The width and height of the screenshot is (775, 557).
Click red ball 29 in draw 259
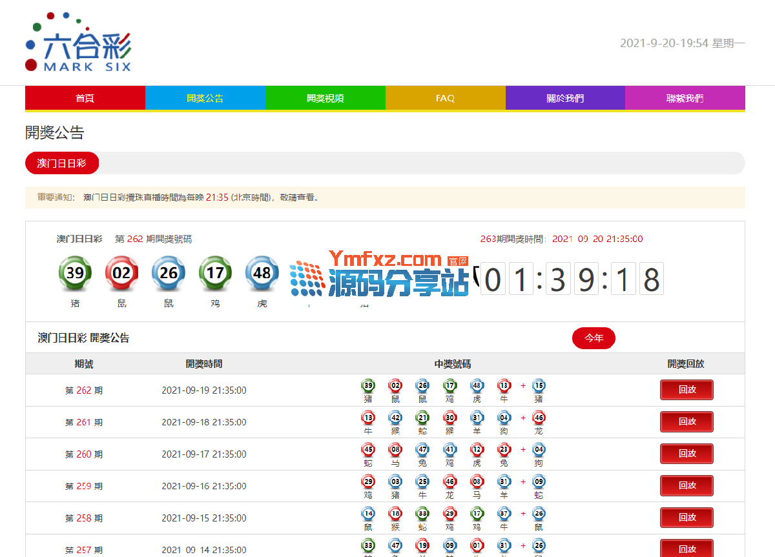pos(368,482)
